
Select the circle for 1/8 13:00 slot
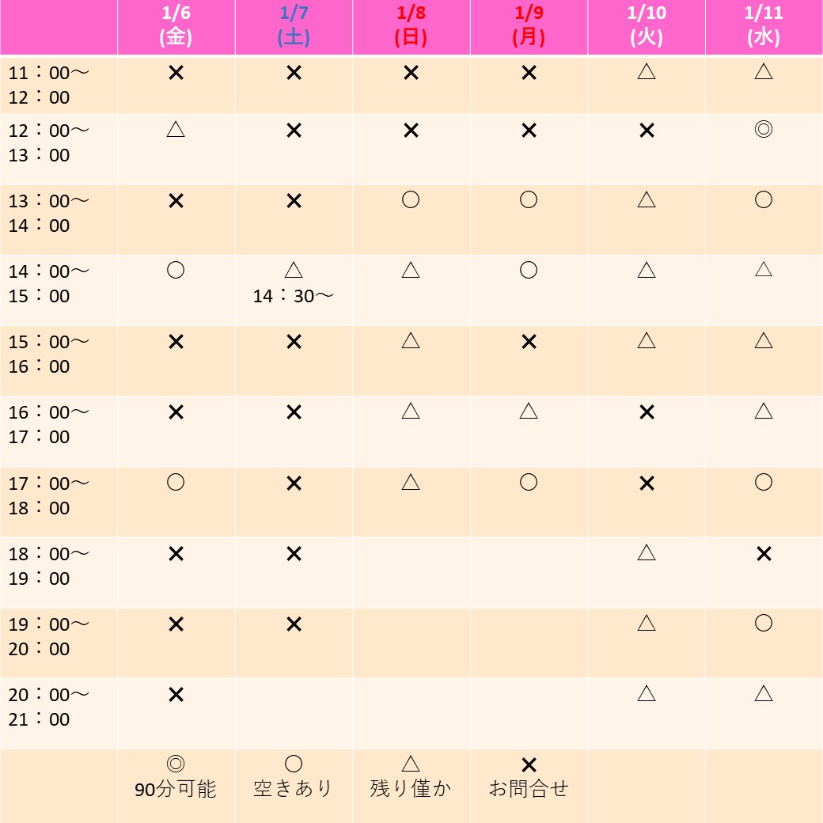coord(411,199)
